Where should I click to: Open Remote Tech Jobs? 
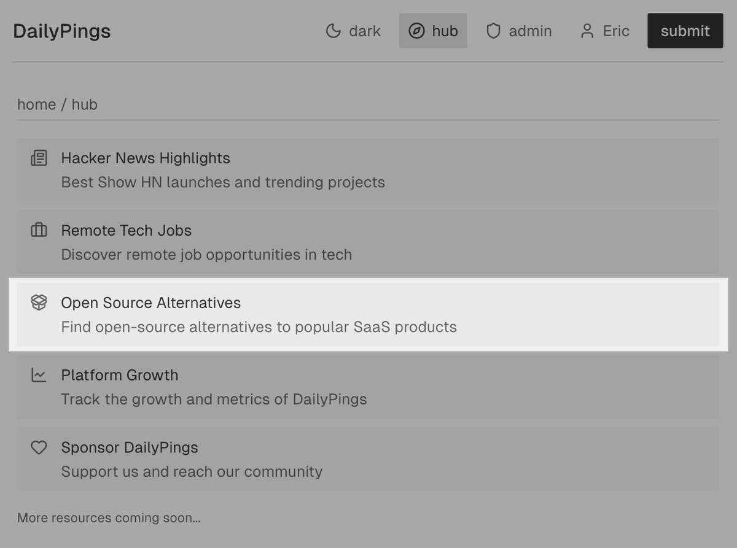click(367, 242)
